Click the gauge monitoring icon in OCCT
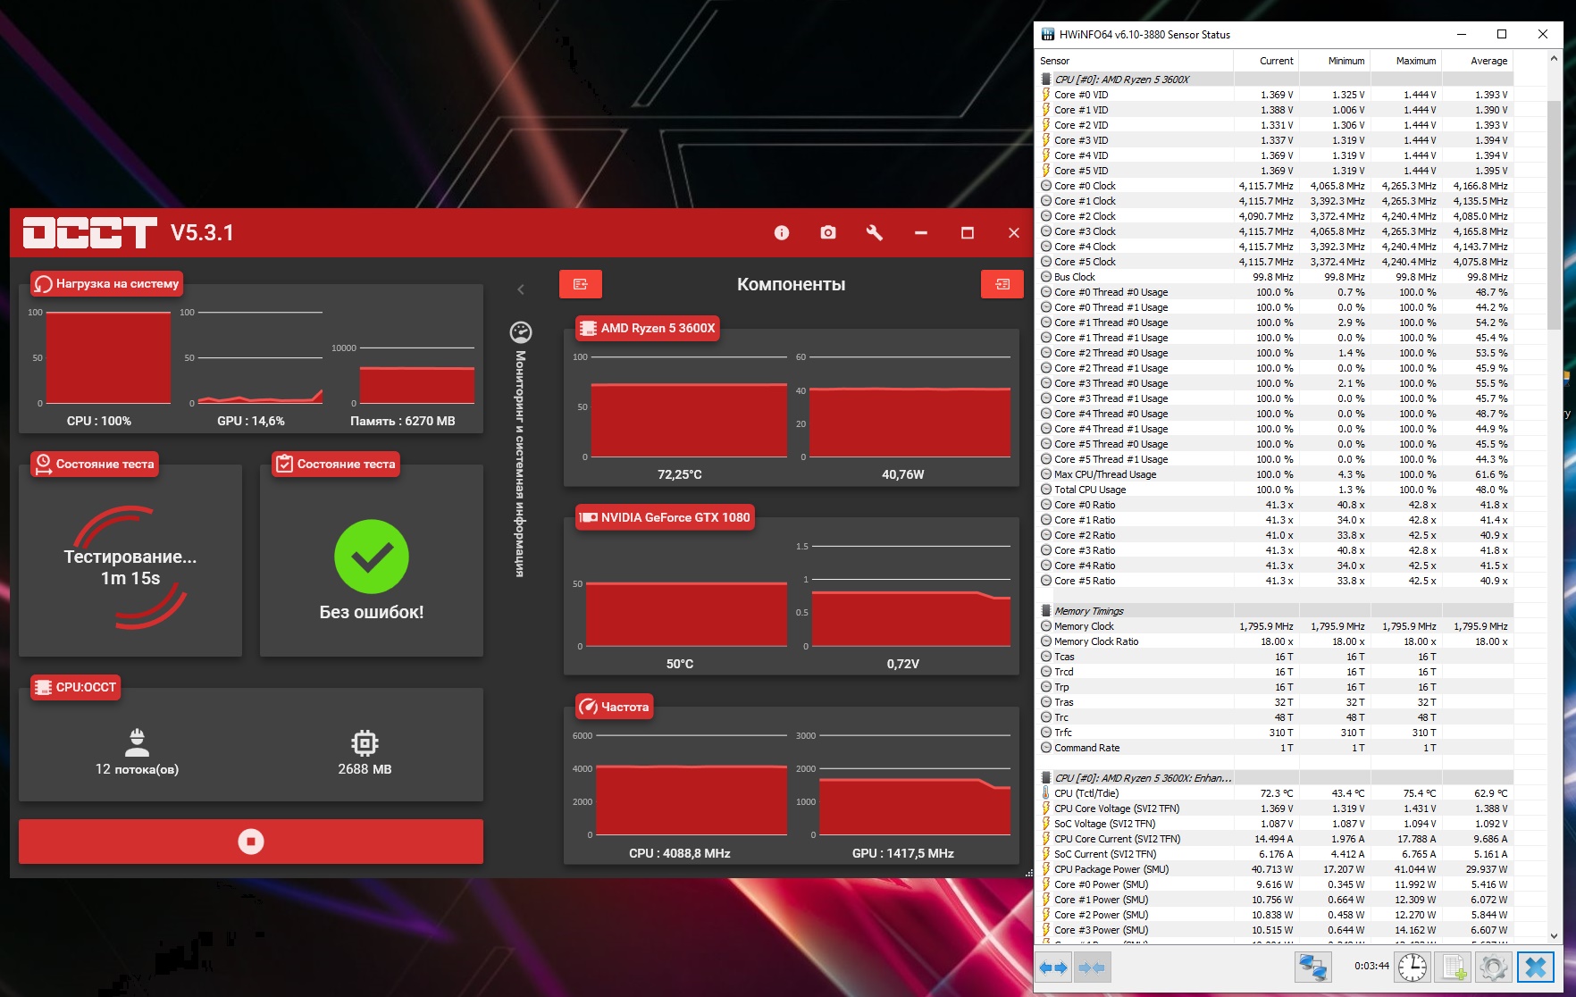The width and height of the screenshot is (1576, 997). coord(521,332)
